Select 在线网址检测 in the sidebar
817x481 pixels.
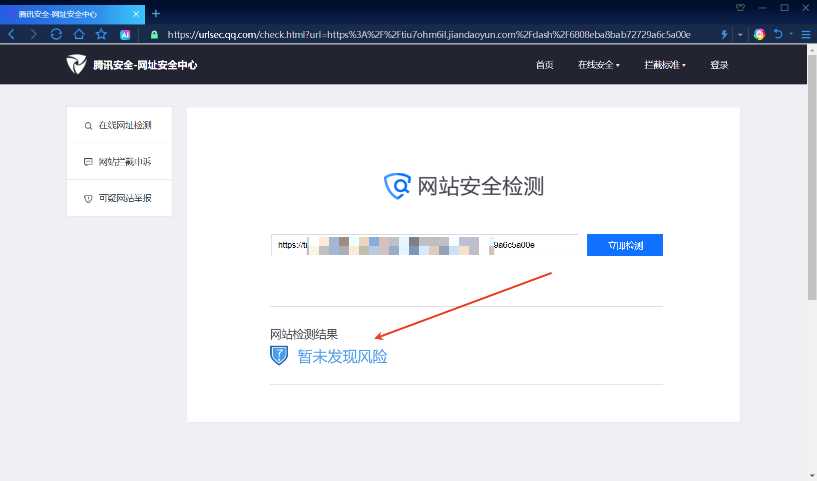pyautogui.click(x=120, y=125)
